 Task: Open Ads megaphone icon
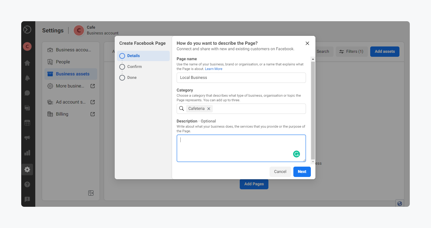coord(27,138)
